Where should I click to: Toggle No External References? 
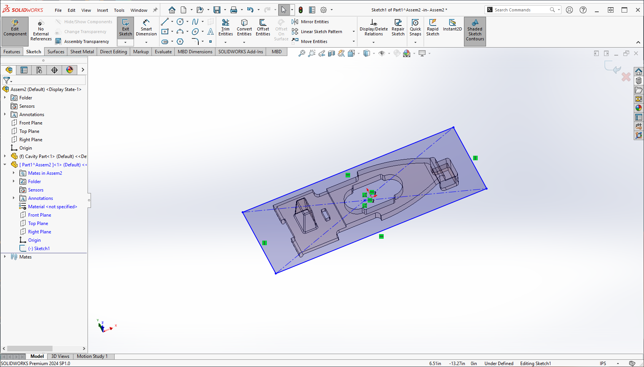[41, 30]
